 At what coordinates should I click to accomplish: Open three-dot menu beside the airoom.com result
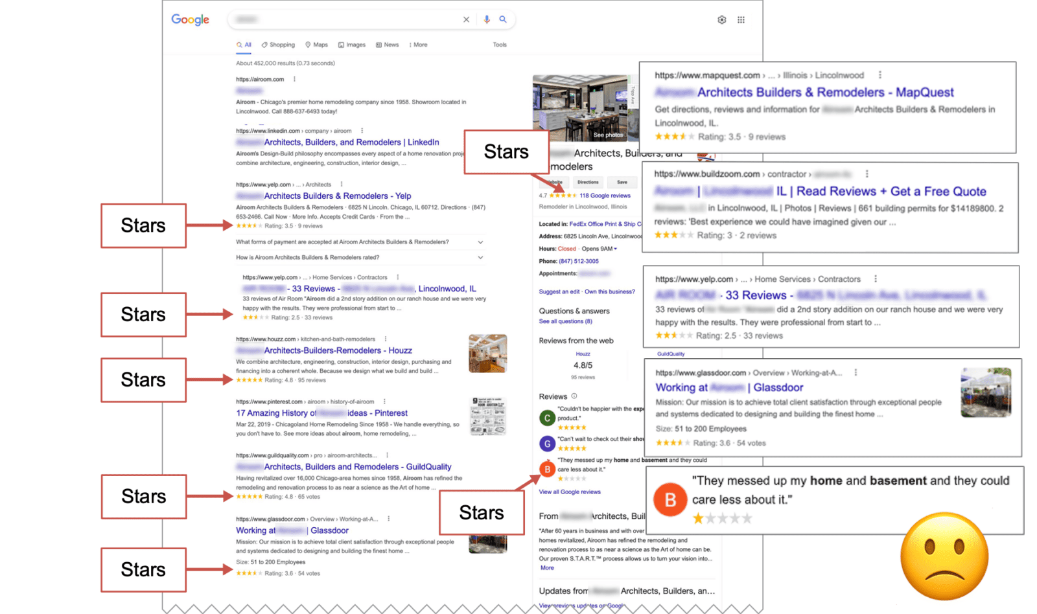click(x=294, y=79)
